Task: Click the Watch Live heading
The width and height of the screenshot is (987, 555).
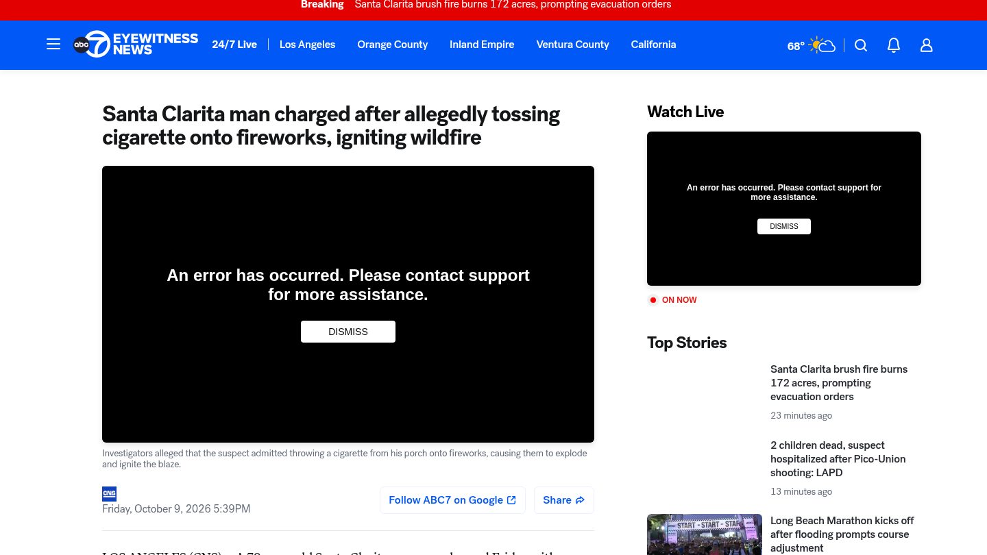Action: coord(685,112)
